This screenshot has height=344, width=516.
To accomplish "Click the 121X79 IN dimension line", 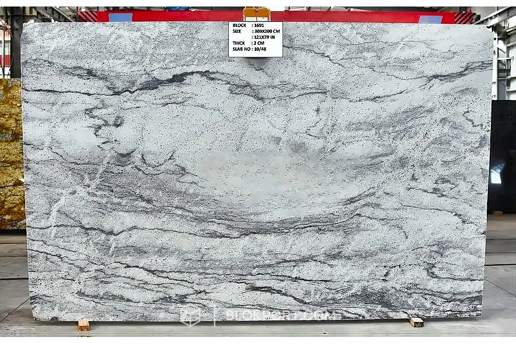I will [264, 37].
